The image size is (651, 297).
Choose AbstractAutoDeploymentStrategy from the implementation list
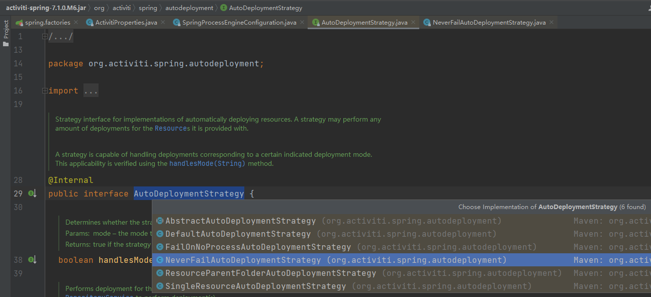point(401,221)
